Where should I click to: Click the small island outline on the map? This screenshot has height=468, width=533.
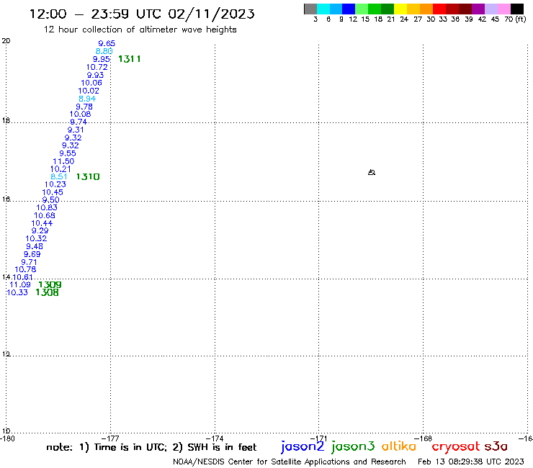click(372, 172)
